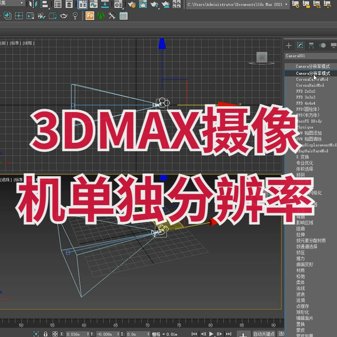Screen dimensions: 337x337
Task: Go to start frame button
Action: click(194, 334)
